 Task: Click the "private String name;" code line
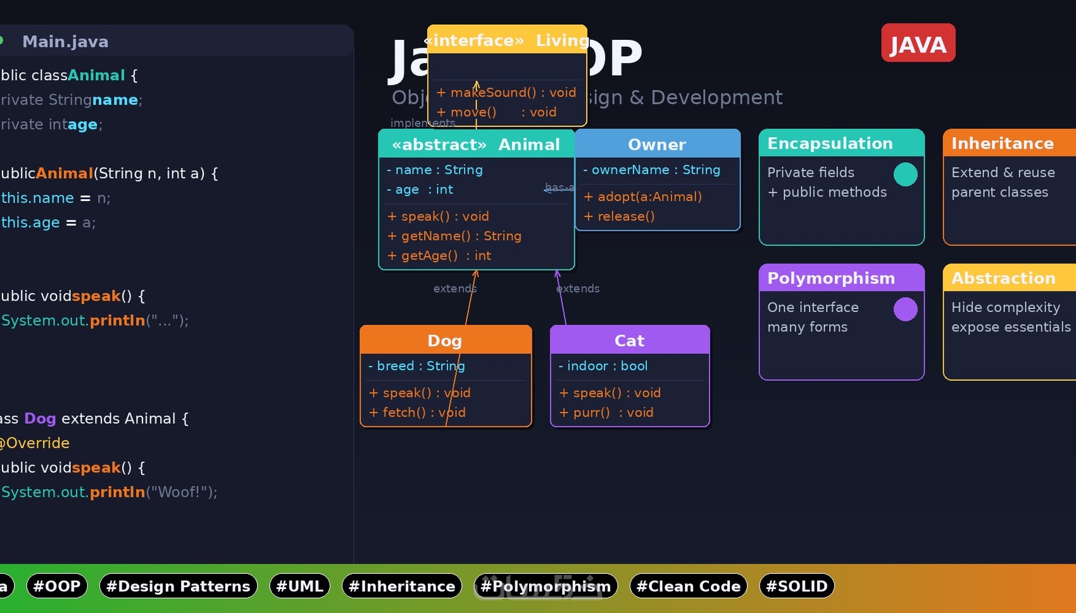[71, 100]
